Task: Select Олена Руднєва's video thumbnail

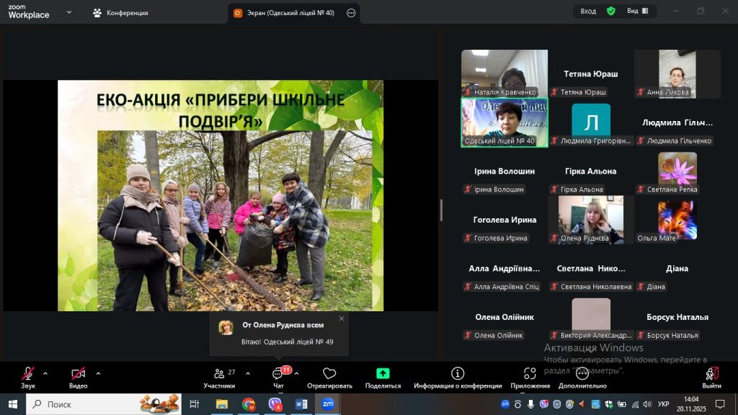Action: (591, 219)
